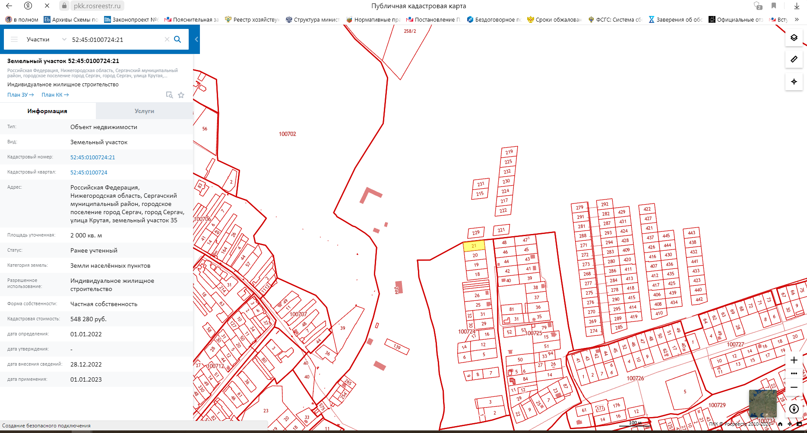
Task: Select the Информация tab
Action: click(47, 111)
